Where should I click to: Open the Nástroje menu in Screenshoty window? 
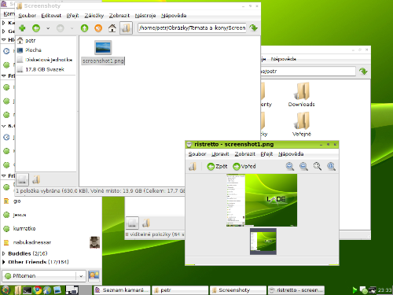click(145, 16)
